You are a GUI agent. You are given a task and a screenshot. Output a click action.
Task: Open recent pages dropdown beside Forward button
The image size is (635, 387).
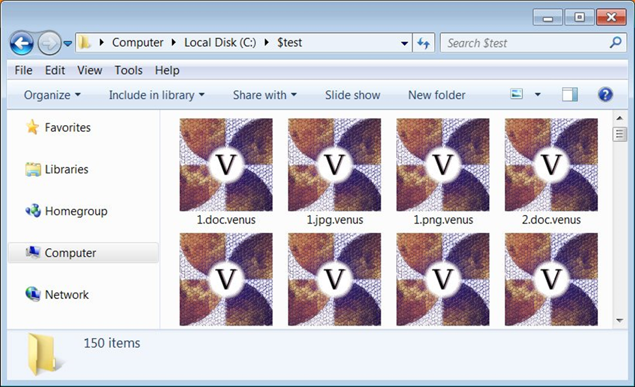[68, 43]
